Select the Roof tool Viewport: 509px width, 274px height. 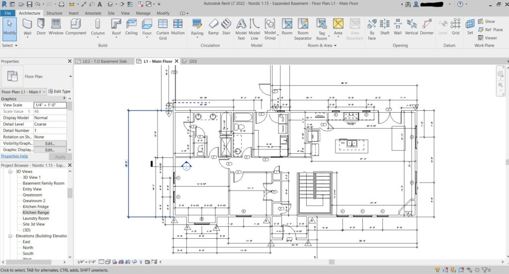point(116,28)
